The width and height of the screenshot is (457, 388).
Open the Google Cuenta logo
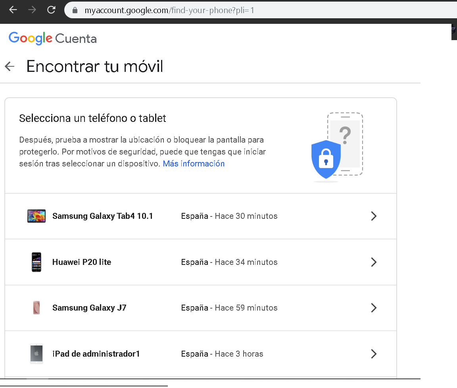point(52,38)
